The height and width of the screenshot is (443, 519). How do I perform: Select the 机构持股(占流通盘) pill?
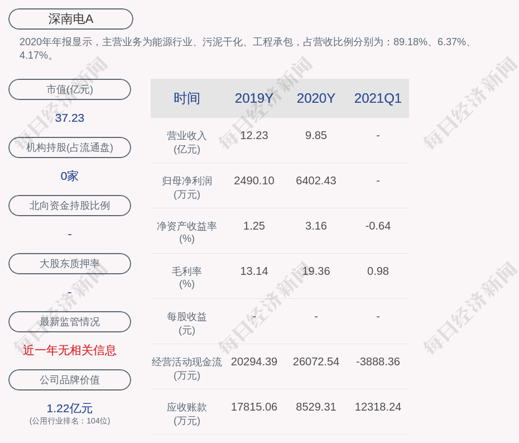pos(70,147)
